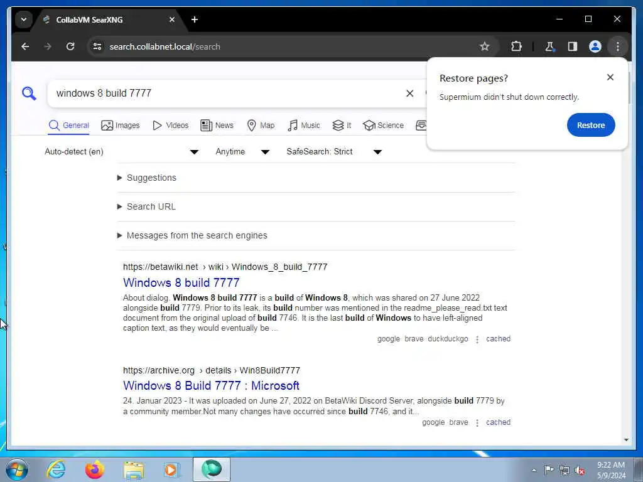Open the Chrome Labs flask icon
This screenshot has height=482, width=643.
click(x=550, y=46)
